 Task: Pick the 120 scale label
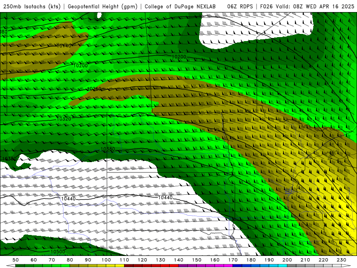coord(142,260)
